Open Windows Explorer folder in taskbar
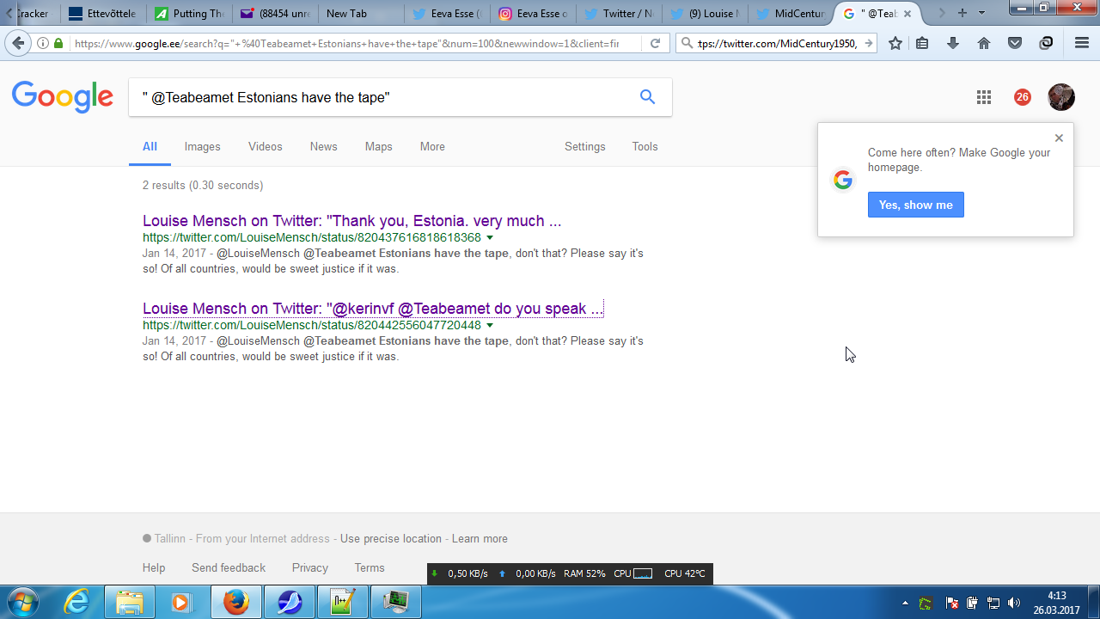This screenshot has width=1100, height=619. pos(130,602)
